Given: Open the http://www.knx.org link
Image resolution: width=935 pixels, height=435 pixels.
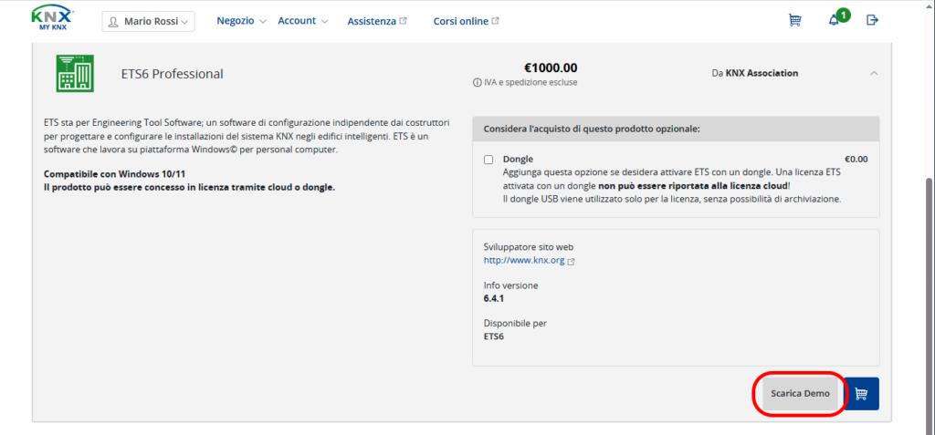Looking at the screenshot, I should (x=524, y=261).
